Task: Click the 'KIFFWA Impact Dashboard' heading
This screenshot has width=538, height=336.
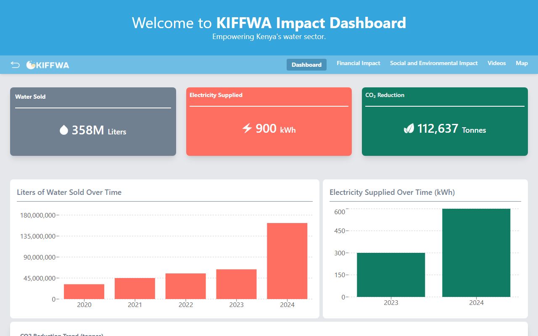Action: click(311, 23)
